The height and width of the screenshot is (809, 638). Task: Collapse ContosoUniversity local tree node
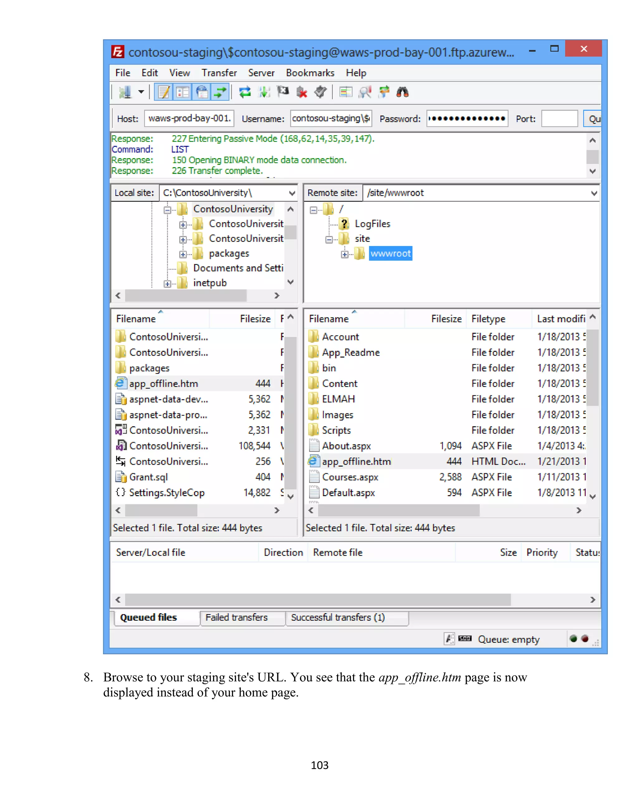tap(167, 210)
